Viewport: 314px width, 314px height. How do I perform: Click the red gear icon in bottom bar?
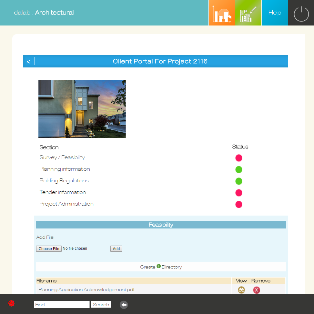click(x=11, y=303)
